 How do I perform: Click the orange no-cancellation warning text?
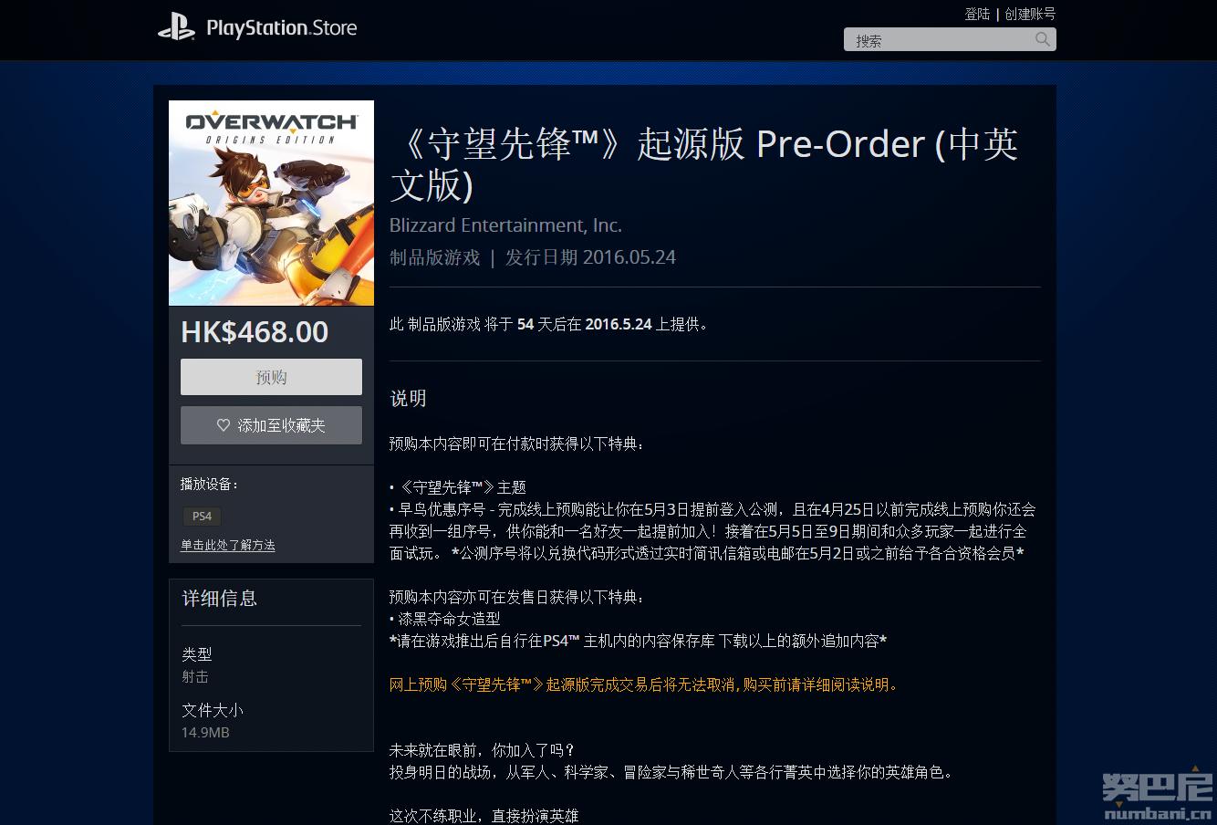[x=644, y=684]
